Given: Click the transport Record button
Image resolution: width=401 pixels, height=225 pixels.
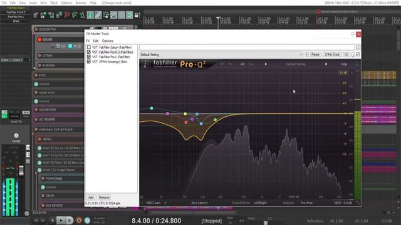Looking at the screenshot, I should tap(79, 220).
